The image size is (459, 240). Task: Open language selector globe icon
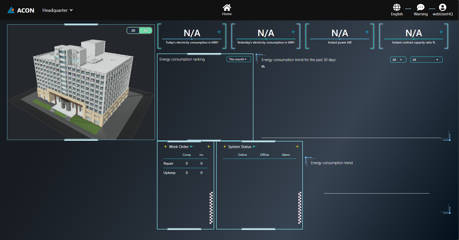(397, 7)
